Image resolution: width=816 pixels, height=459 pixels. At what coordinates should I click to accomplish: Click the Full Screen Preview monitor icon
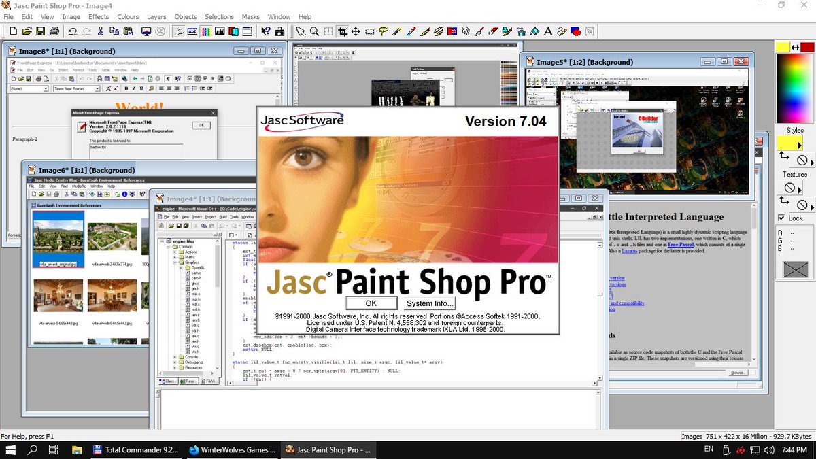146,31
